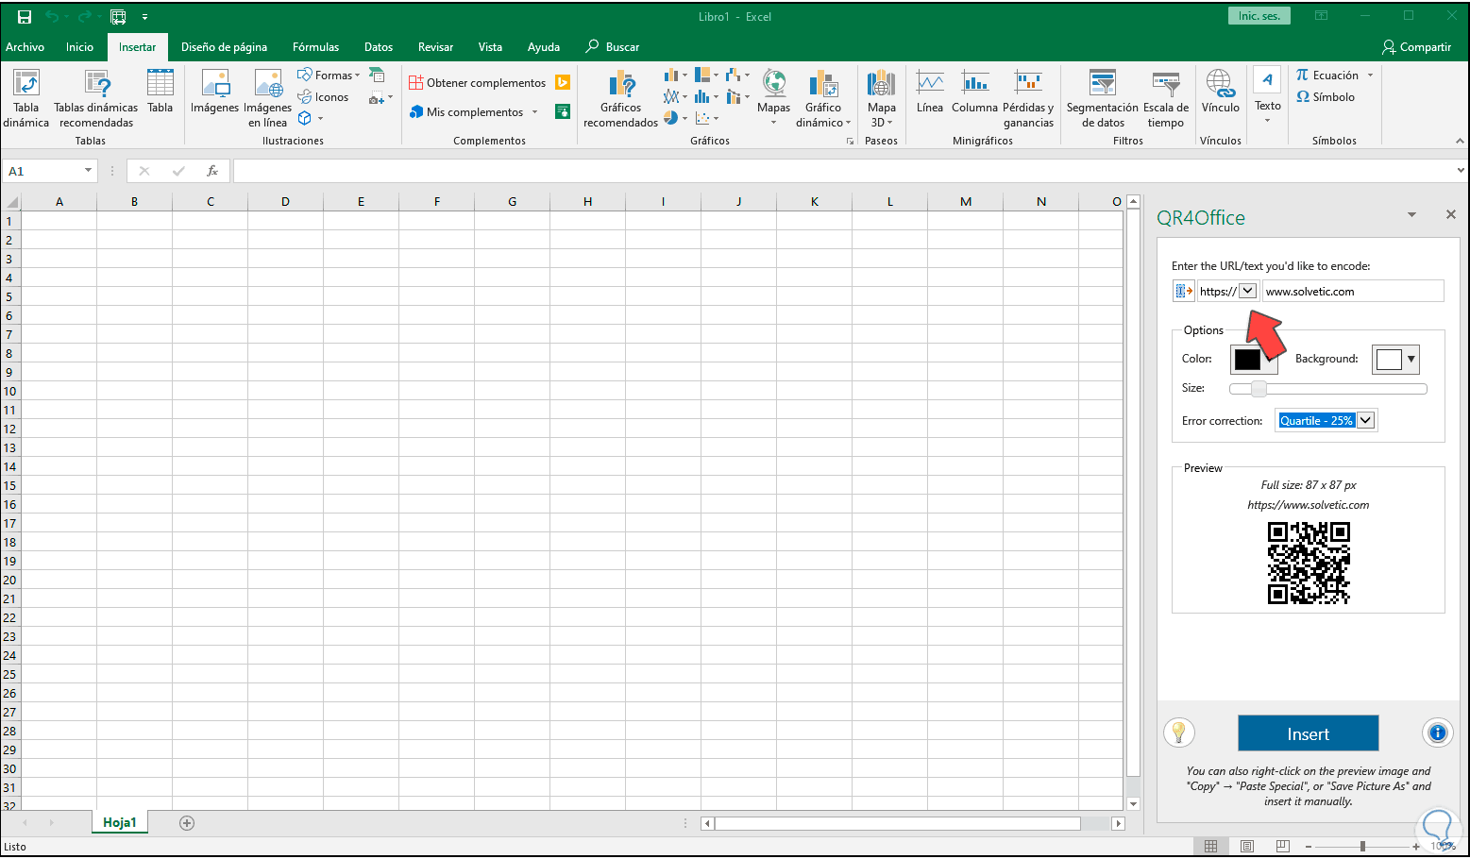Open the Fórmulas tab
The image size is (1470, 859).
pyautogui.click(x=315, y=47)
